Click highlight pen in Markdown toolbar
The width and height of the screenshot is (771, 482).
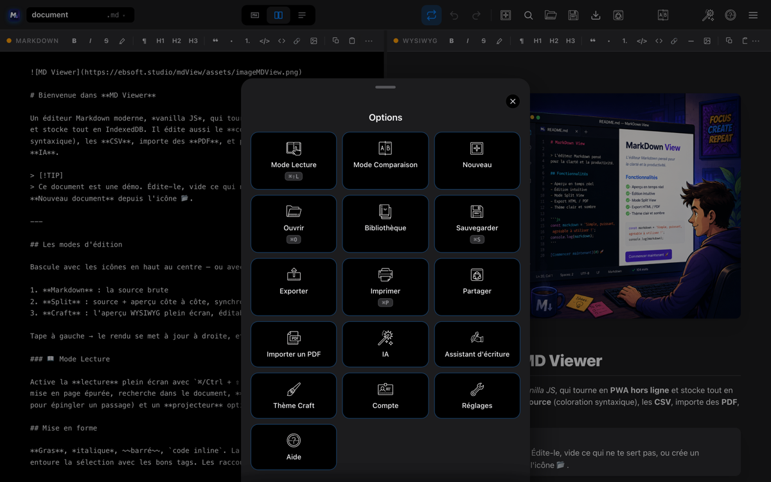pyautogui.click(x=122, y=40)
